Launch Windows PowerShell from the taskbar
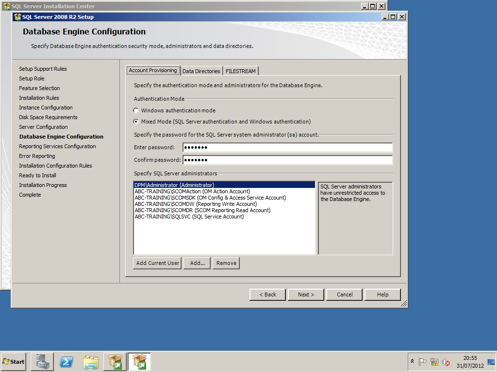Screen dimensions: 497x372 pyautogui.click(x=66, y=361)
